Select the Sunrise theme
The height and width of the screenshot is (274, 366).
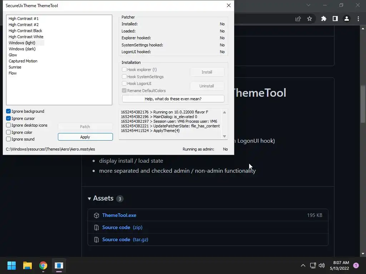[x=15, y=67]
